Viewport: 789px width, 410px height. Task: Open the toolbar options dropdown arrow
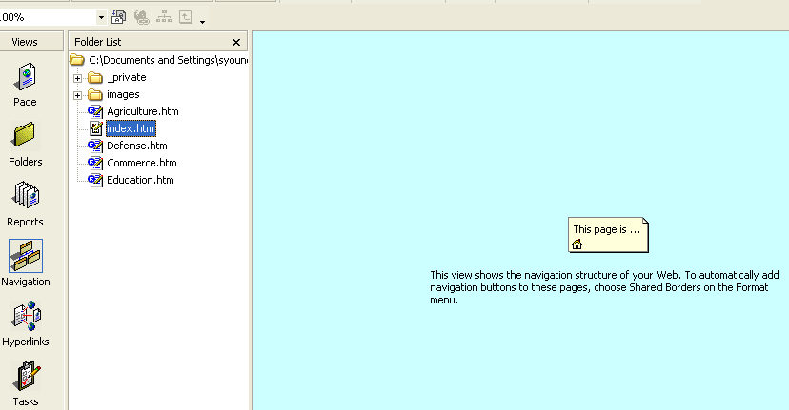202,20
